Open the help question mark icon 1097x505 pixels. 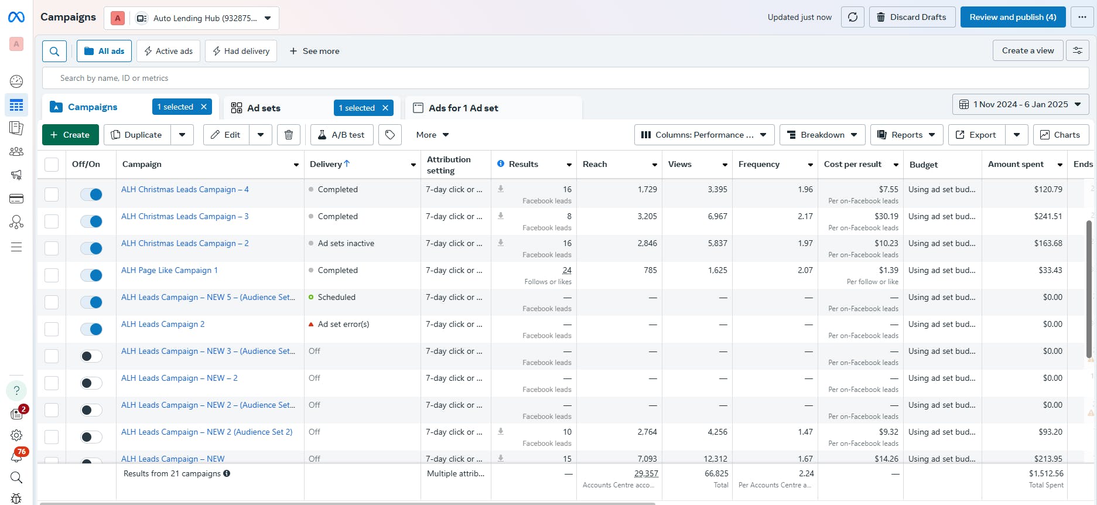coord(16,391)
